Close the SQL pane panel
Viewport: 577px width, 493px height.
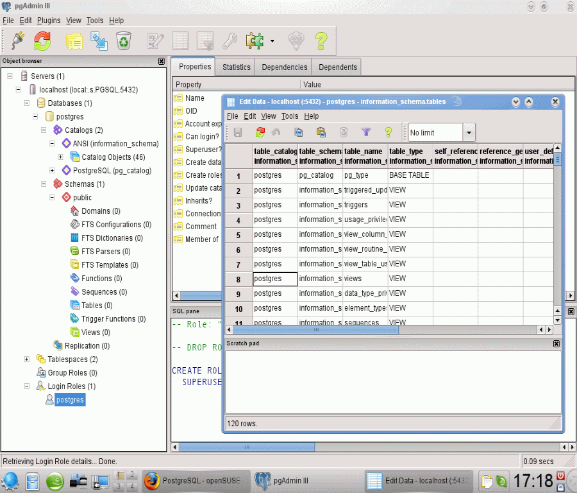click(571, 312)
